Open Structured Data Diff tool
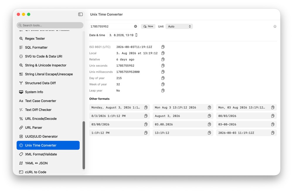 click(48, 83)
